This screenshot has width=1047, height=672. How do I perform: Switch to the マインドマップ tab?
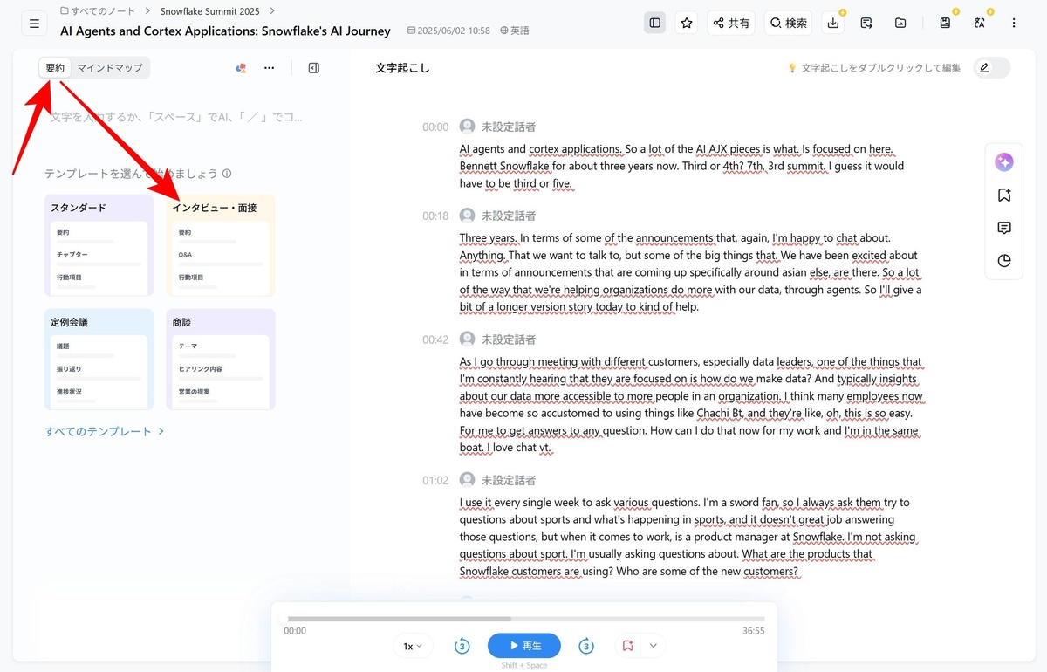[110, 68]
